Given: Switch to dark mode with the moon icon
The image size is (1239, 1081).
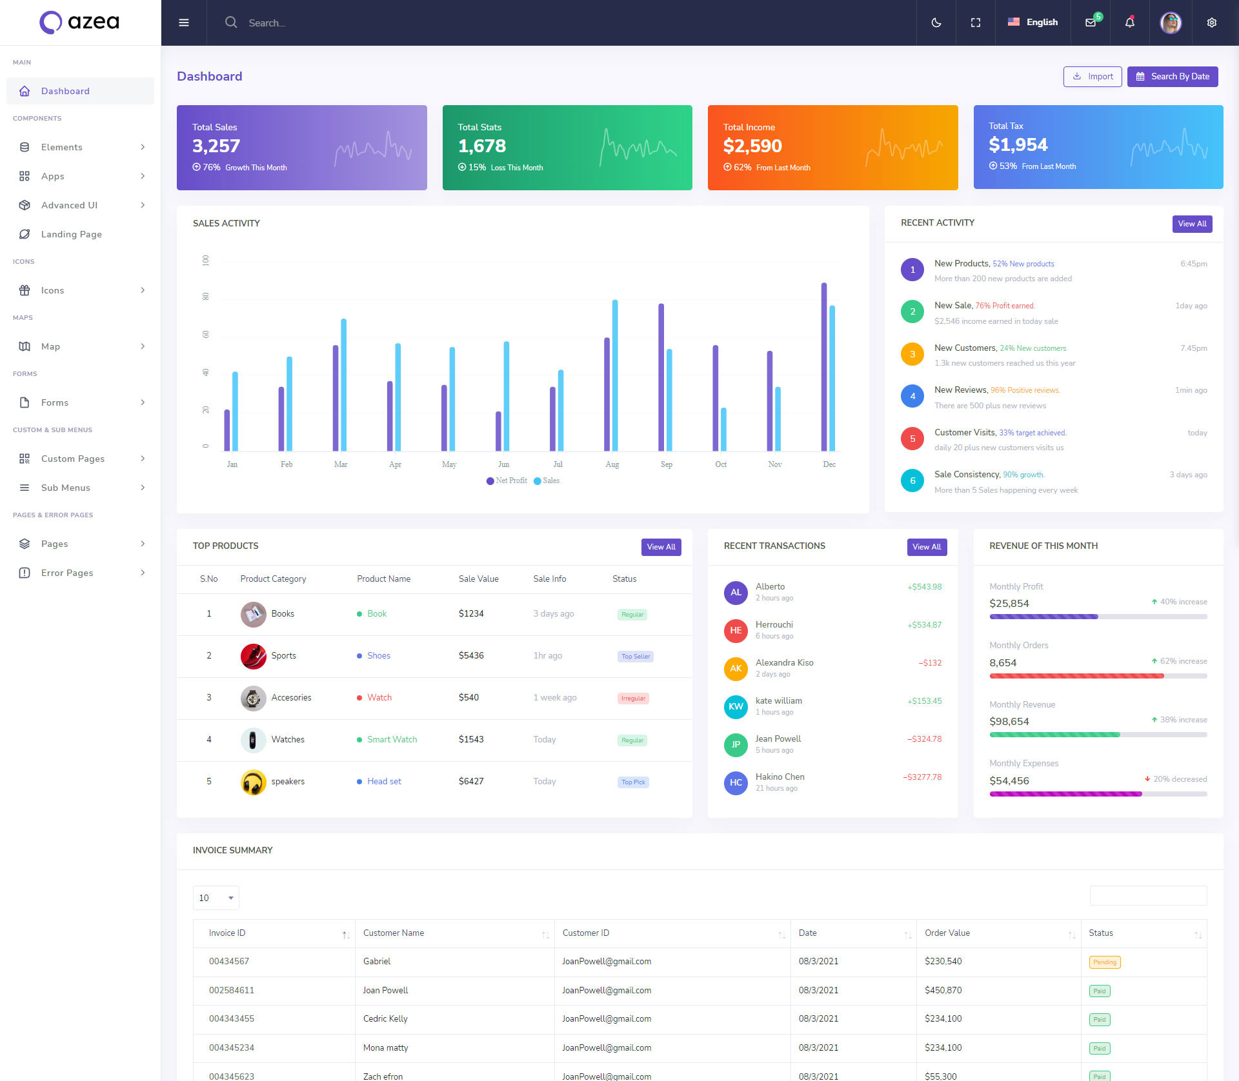Looking at the screenshot, I should pyautogui.click(x=936, y=23).
